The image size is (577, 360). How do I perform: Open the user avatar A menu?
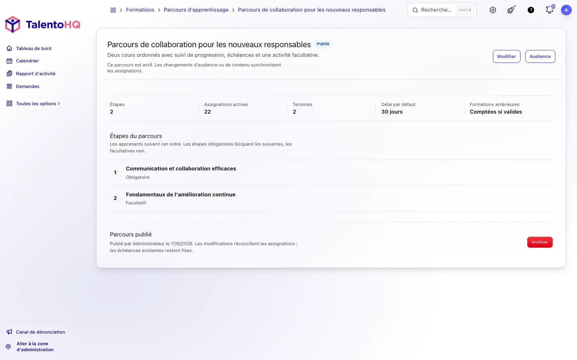coord(566,10)
